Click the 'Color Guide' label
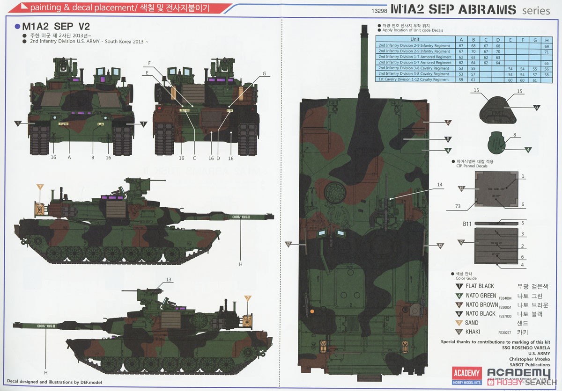Image resolution: width=562 pixels, height=391 pixels. pos(466,278)
